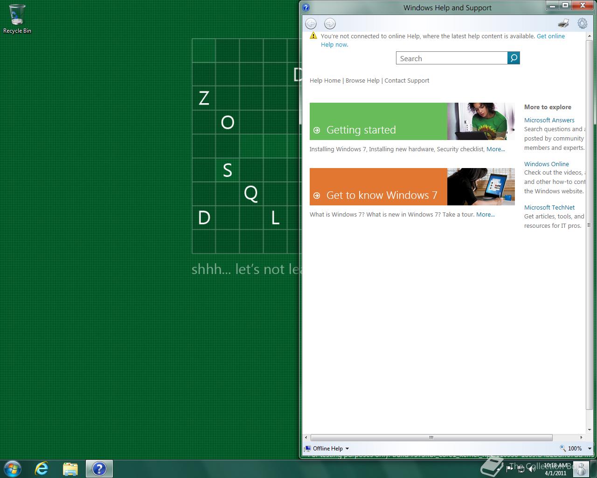Open the Start menu orb
597x478 pixels.
click(12, 469)
